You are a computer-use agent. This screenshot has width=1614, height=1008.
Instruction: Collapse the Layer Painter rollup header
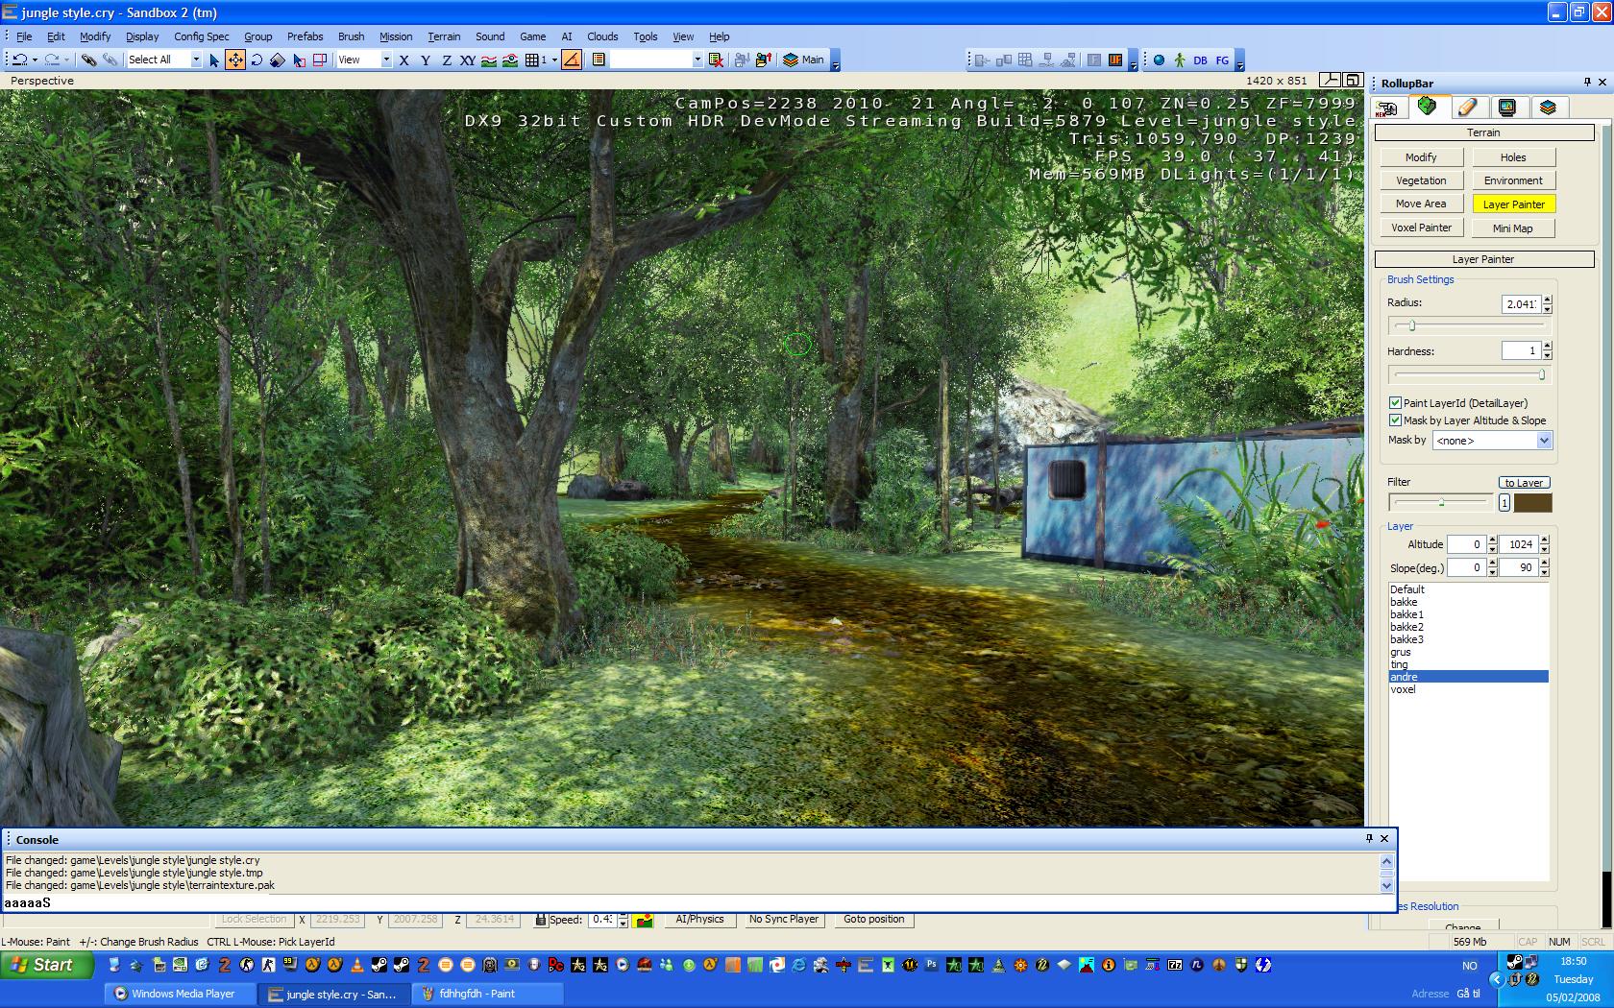(1483, 259)
